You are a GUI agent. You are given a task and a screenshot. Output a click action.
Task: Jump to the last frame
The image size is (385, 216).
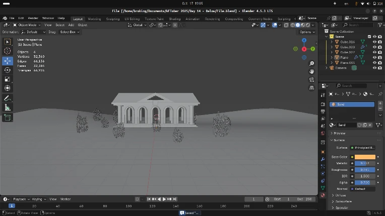pyautogui.click(x=175, y=199)
